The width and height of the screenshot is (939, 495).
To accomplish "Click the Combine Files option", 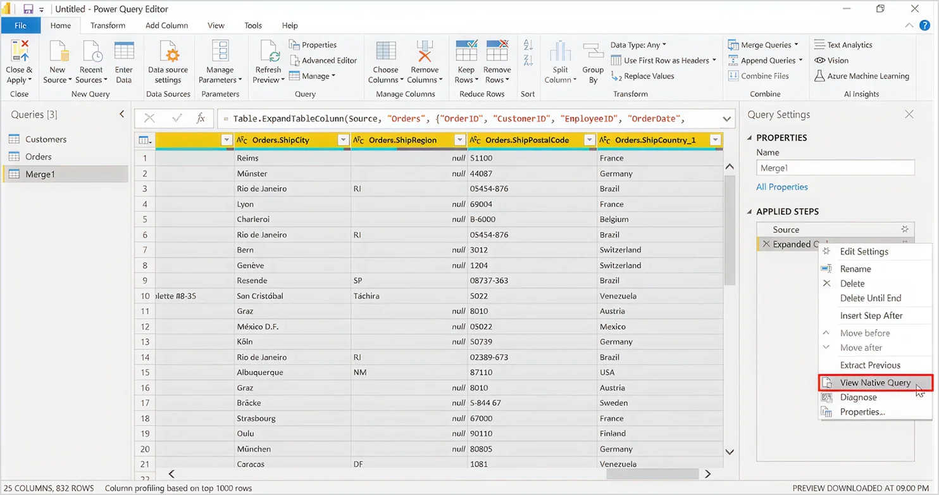I will [759, 76].
